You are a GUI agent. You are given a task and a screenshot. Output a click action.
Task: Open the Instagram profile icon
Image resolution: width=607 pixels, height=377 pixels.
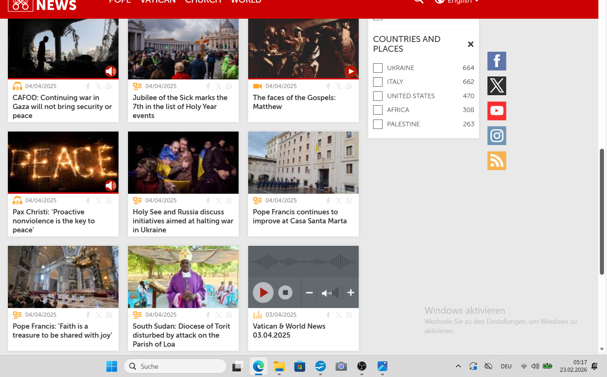(x=496, y=136)
